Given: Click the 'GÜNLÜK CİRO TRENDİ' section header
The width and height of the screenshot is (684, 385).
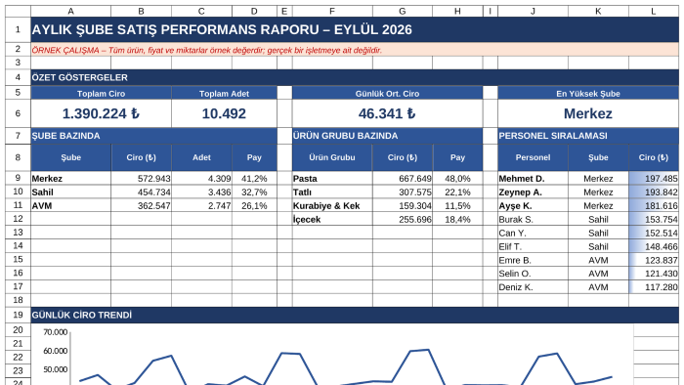Looking at the screenshot, I should pos(355,315).
